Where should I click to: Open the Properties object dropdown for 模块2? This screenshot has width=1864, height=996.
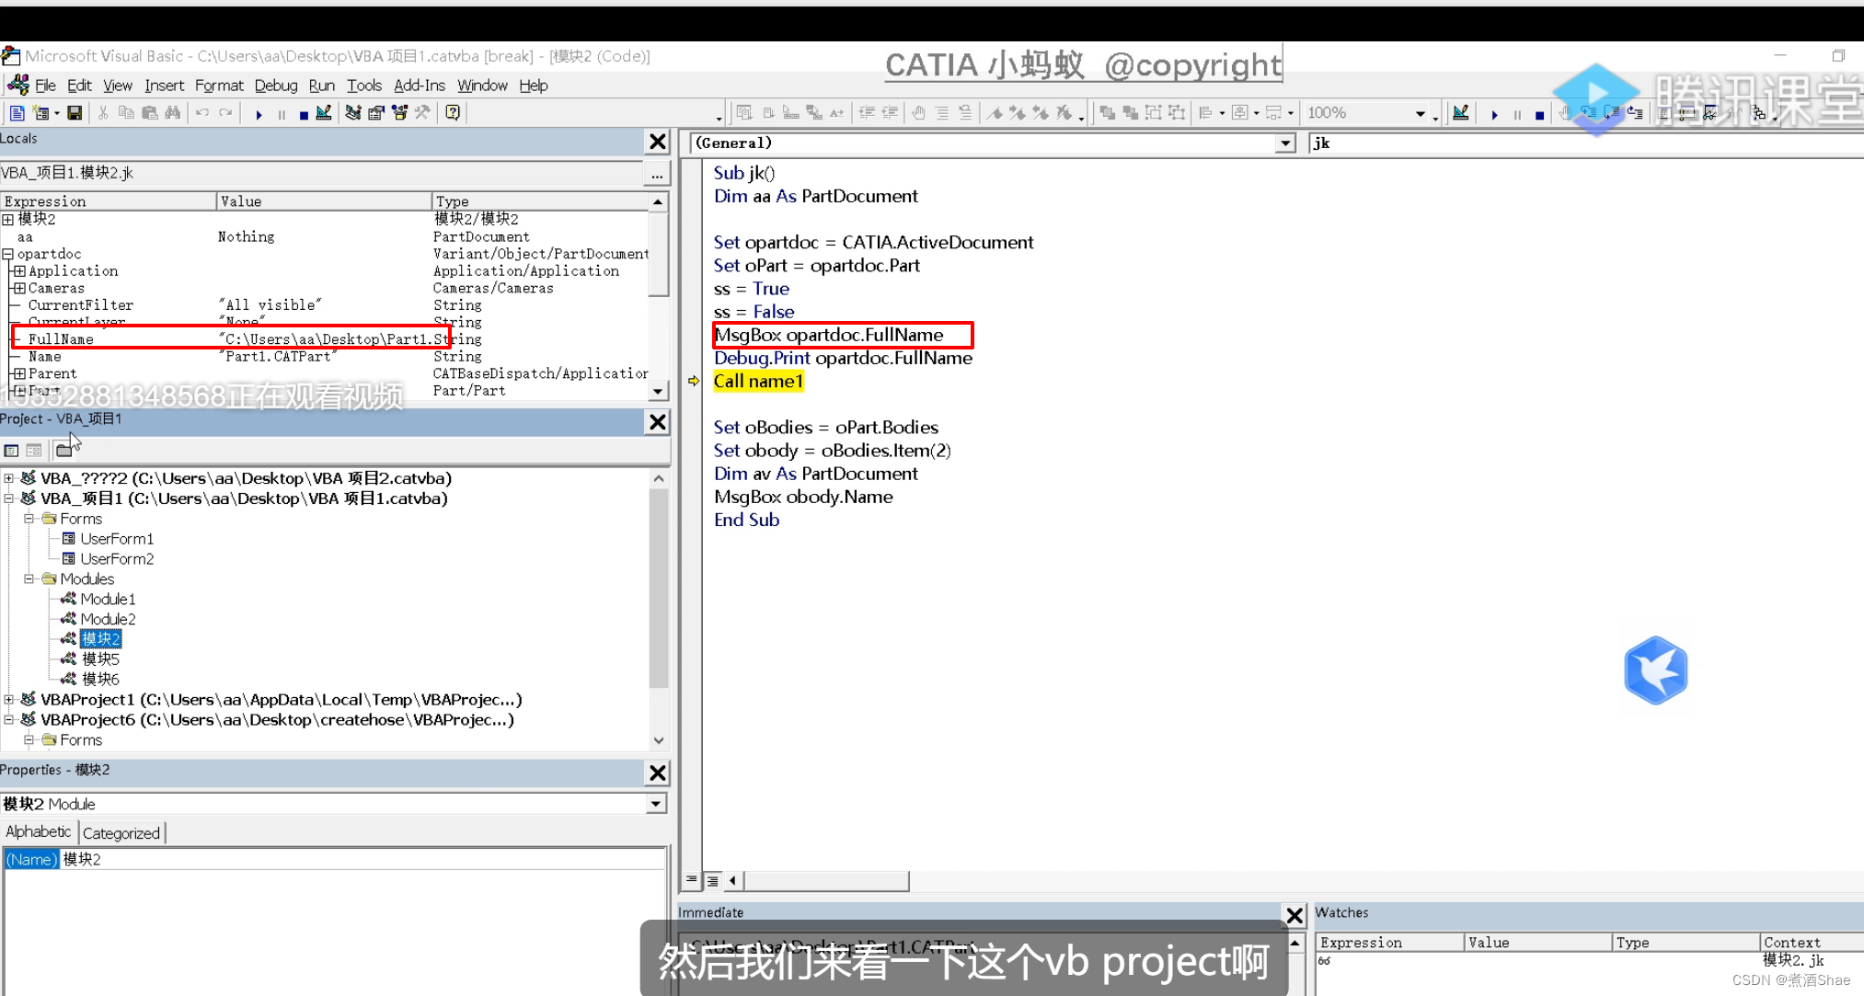(655, 804)
